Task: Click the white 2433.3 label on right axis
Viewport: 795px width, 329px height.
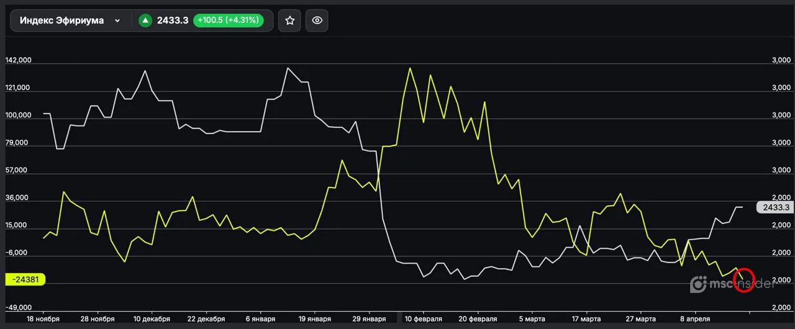Action: pyautogui.click(x=776, y=208)
